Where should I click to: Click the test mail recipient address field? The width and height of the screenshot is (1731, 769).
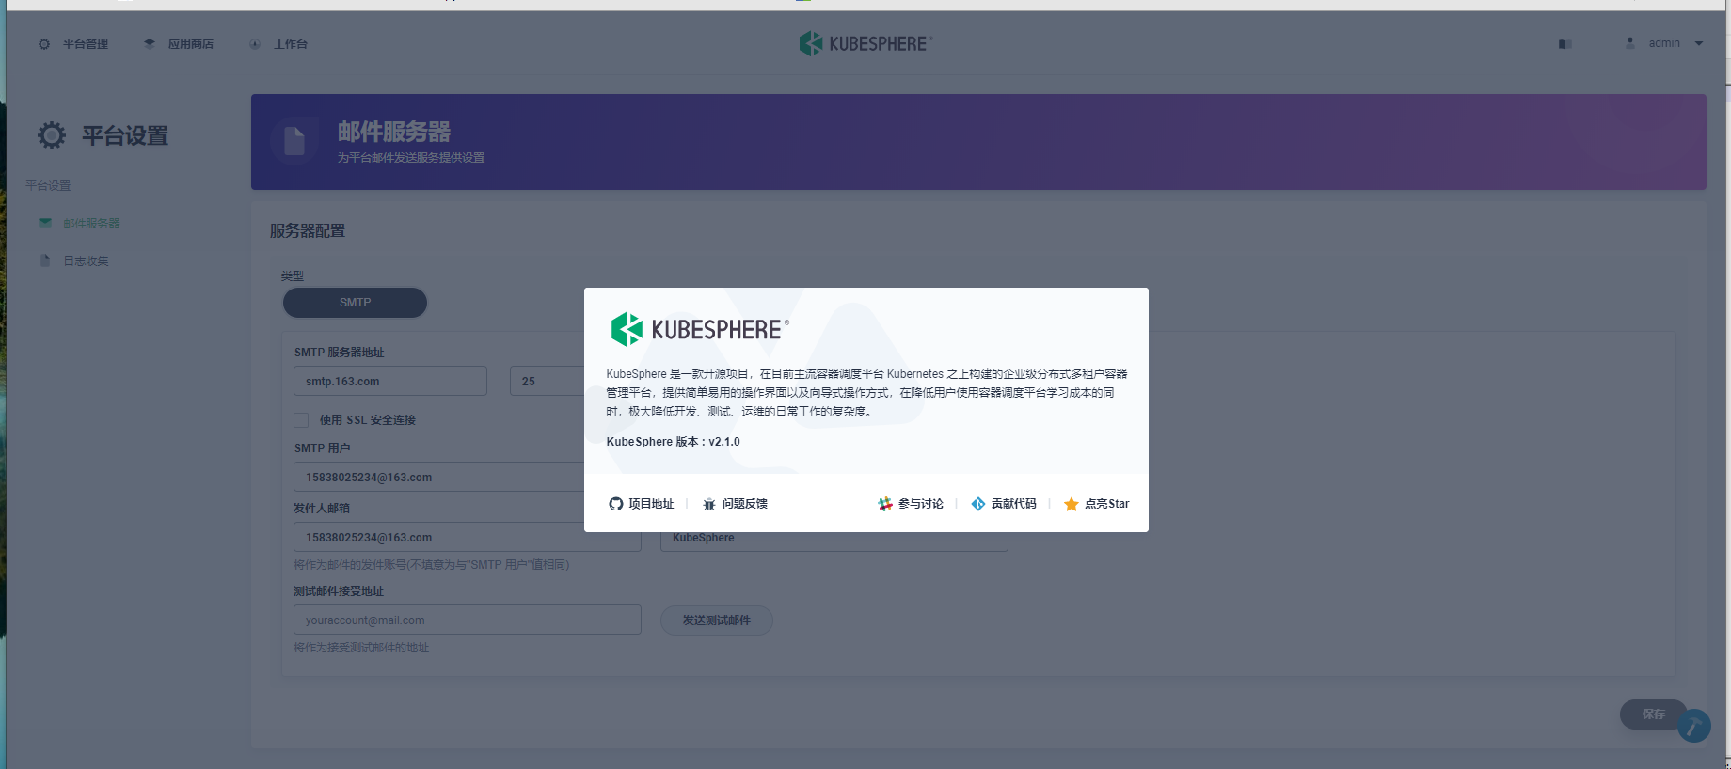pos(468,620)
